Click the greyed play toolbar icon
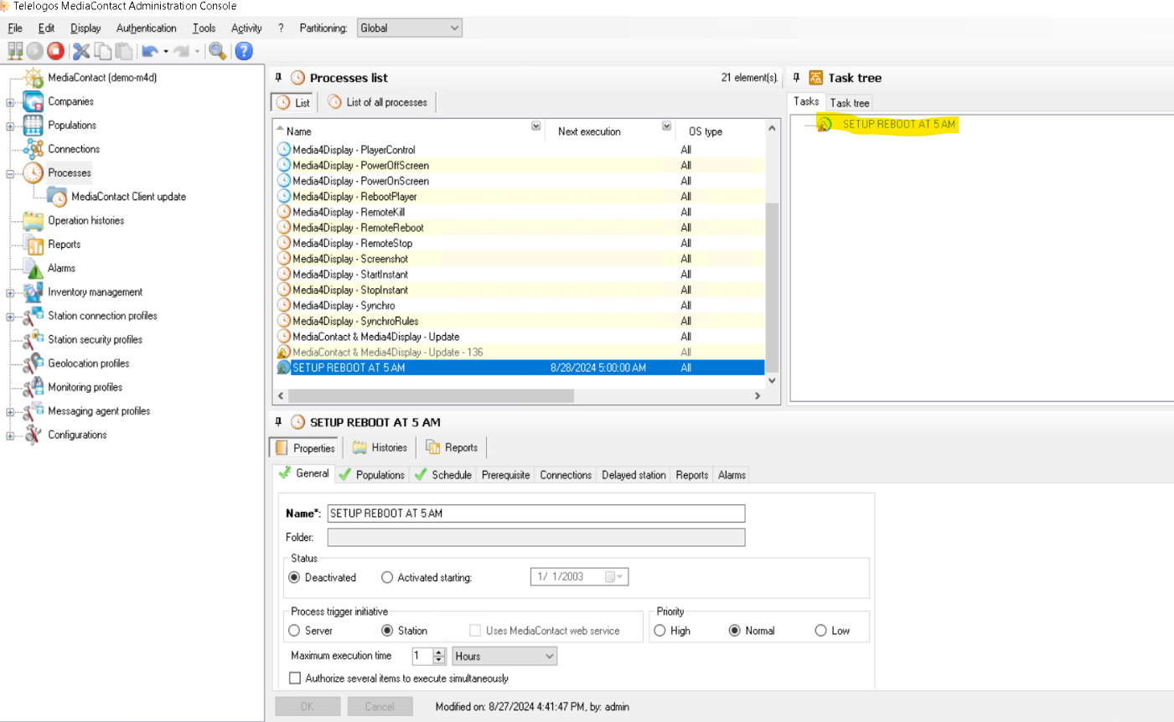Viewport: 1174px width, 722px height. pos(35,51)
